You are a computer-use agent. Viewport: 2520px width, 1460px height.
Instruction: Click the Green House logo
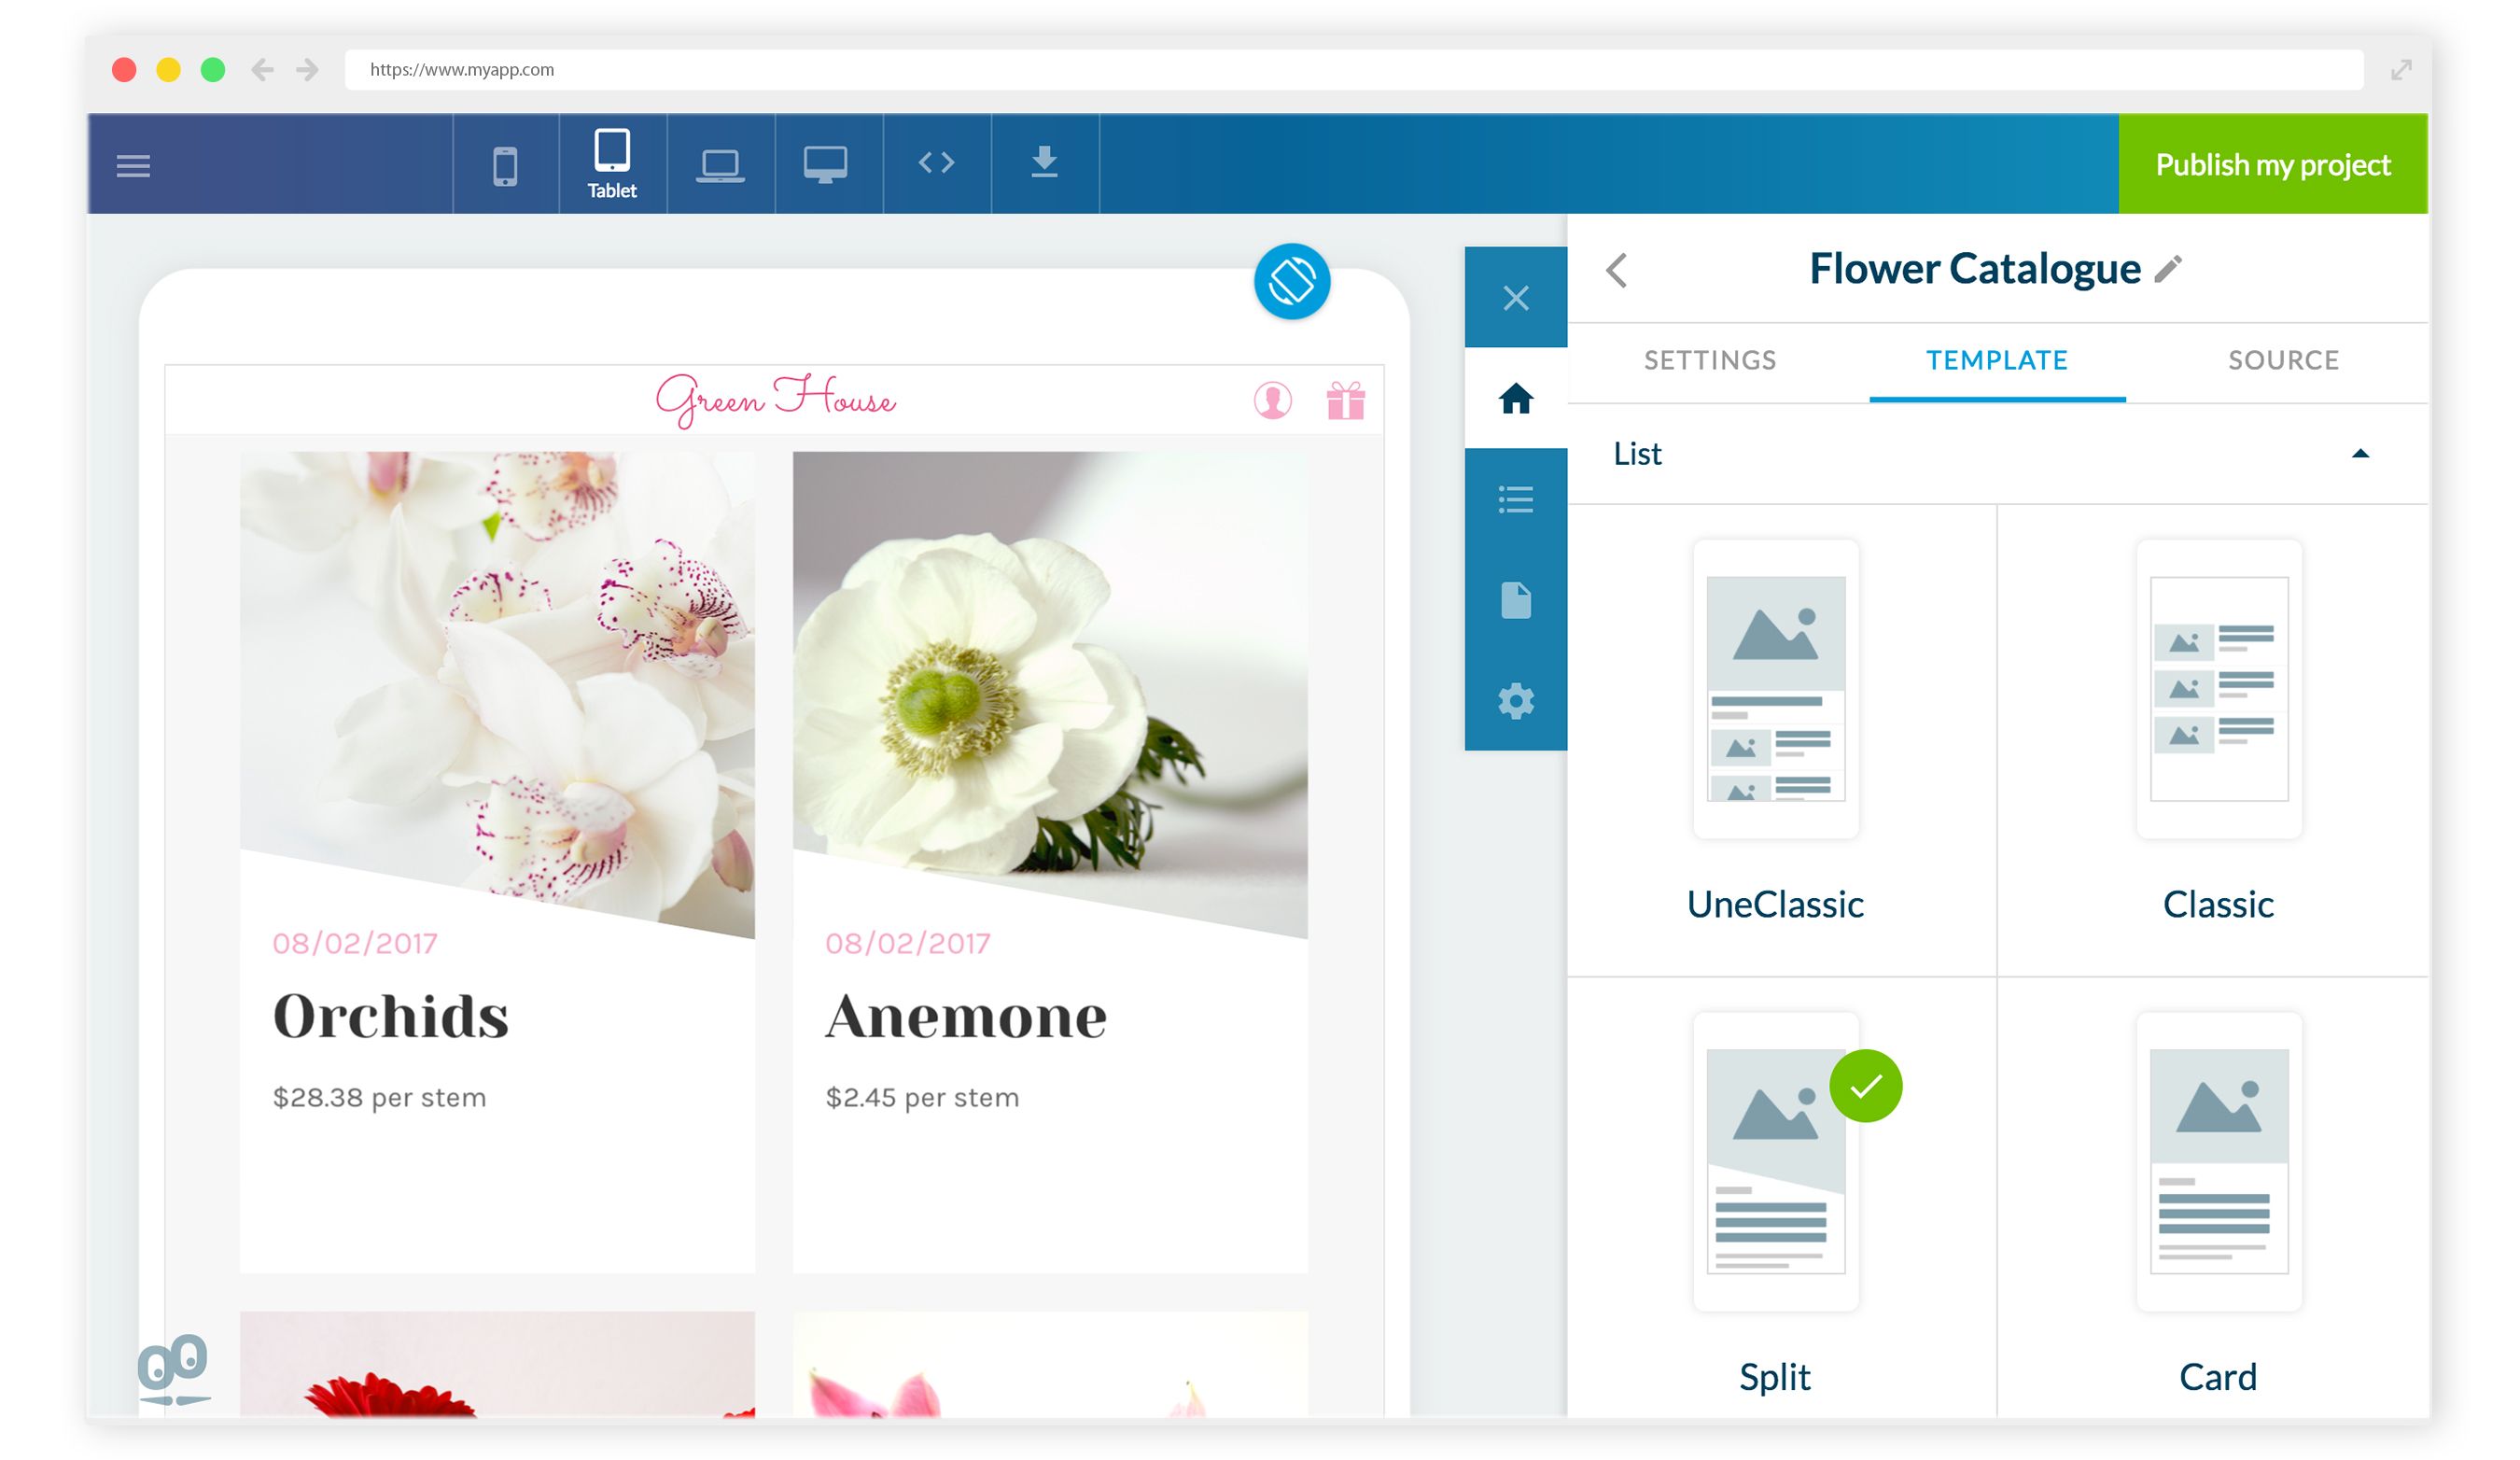[776, 401]
